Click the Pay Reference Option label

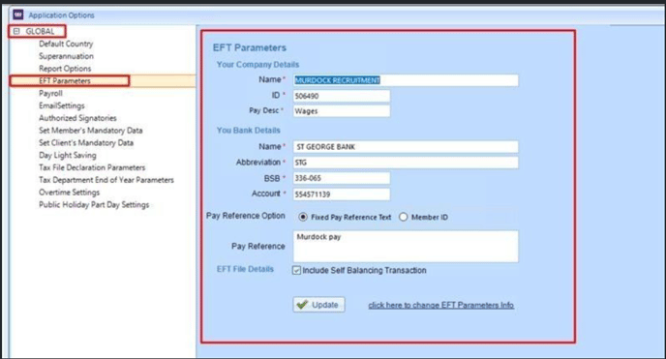(246, 216)
